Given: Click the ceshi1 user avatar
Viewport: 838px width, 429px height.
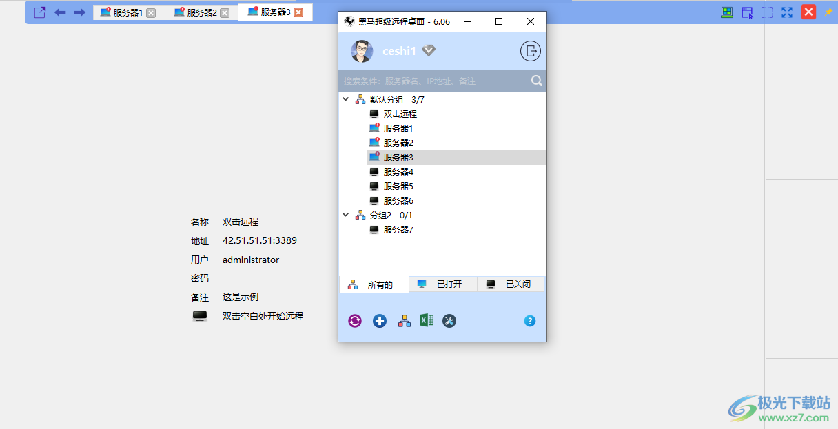Looking at the screenshot, I should [x=362, y=51].
